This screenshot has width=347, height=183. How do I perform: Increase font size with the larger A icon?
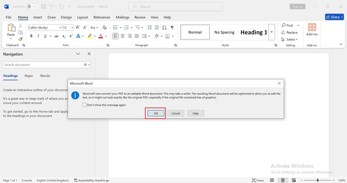pos(78,27)
